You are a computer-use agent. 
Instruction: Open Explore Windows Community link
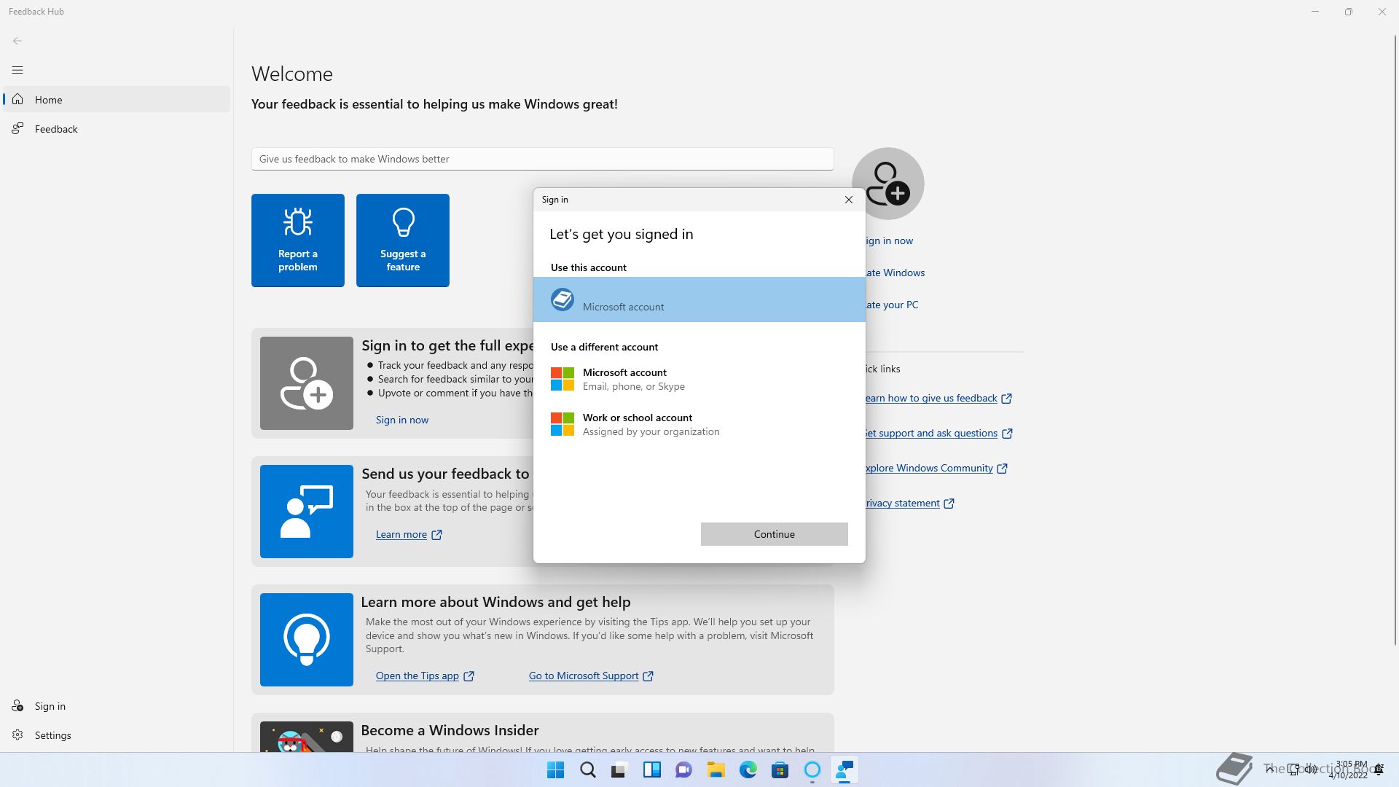click(929, 468)
